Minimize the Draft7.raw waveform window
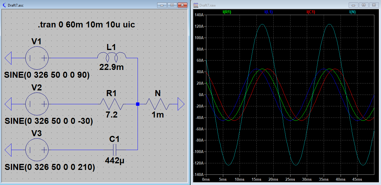The height and width of the screenshot is (185, 381). [x=354, y=5]
